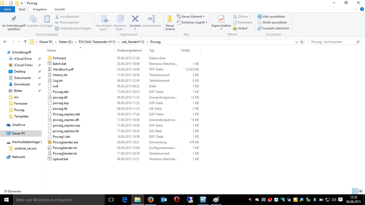Image resolution: width=365 pixels, height=205 pixels.
Task: Expand the Neues Element dropdown
Action: (191, 17)
